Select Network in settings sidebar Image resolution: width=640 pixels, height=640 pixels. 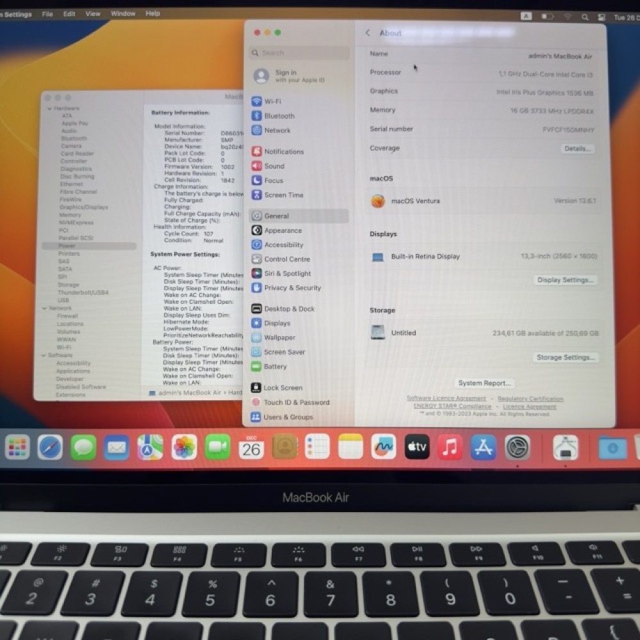click(271, 130)
